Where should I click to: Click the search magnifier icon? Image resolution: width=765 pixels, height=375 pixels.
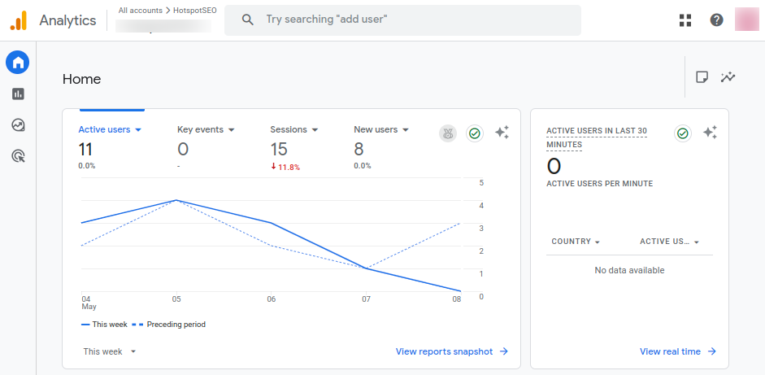click(248, 20)
